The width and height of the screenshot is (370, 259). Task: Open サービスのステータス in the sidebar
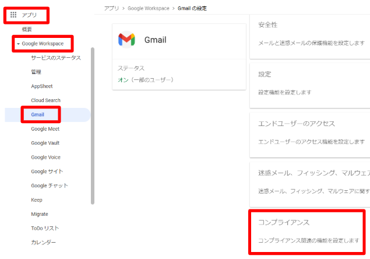point(56,58)
